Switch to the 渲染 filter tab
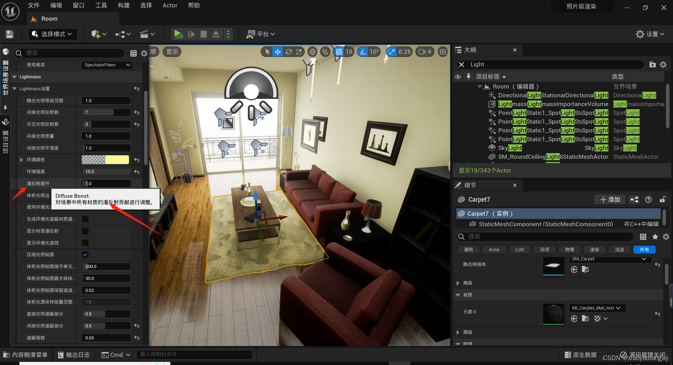The height and width of the screenshot is (365, 673). (x=594, y=250)
